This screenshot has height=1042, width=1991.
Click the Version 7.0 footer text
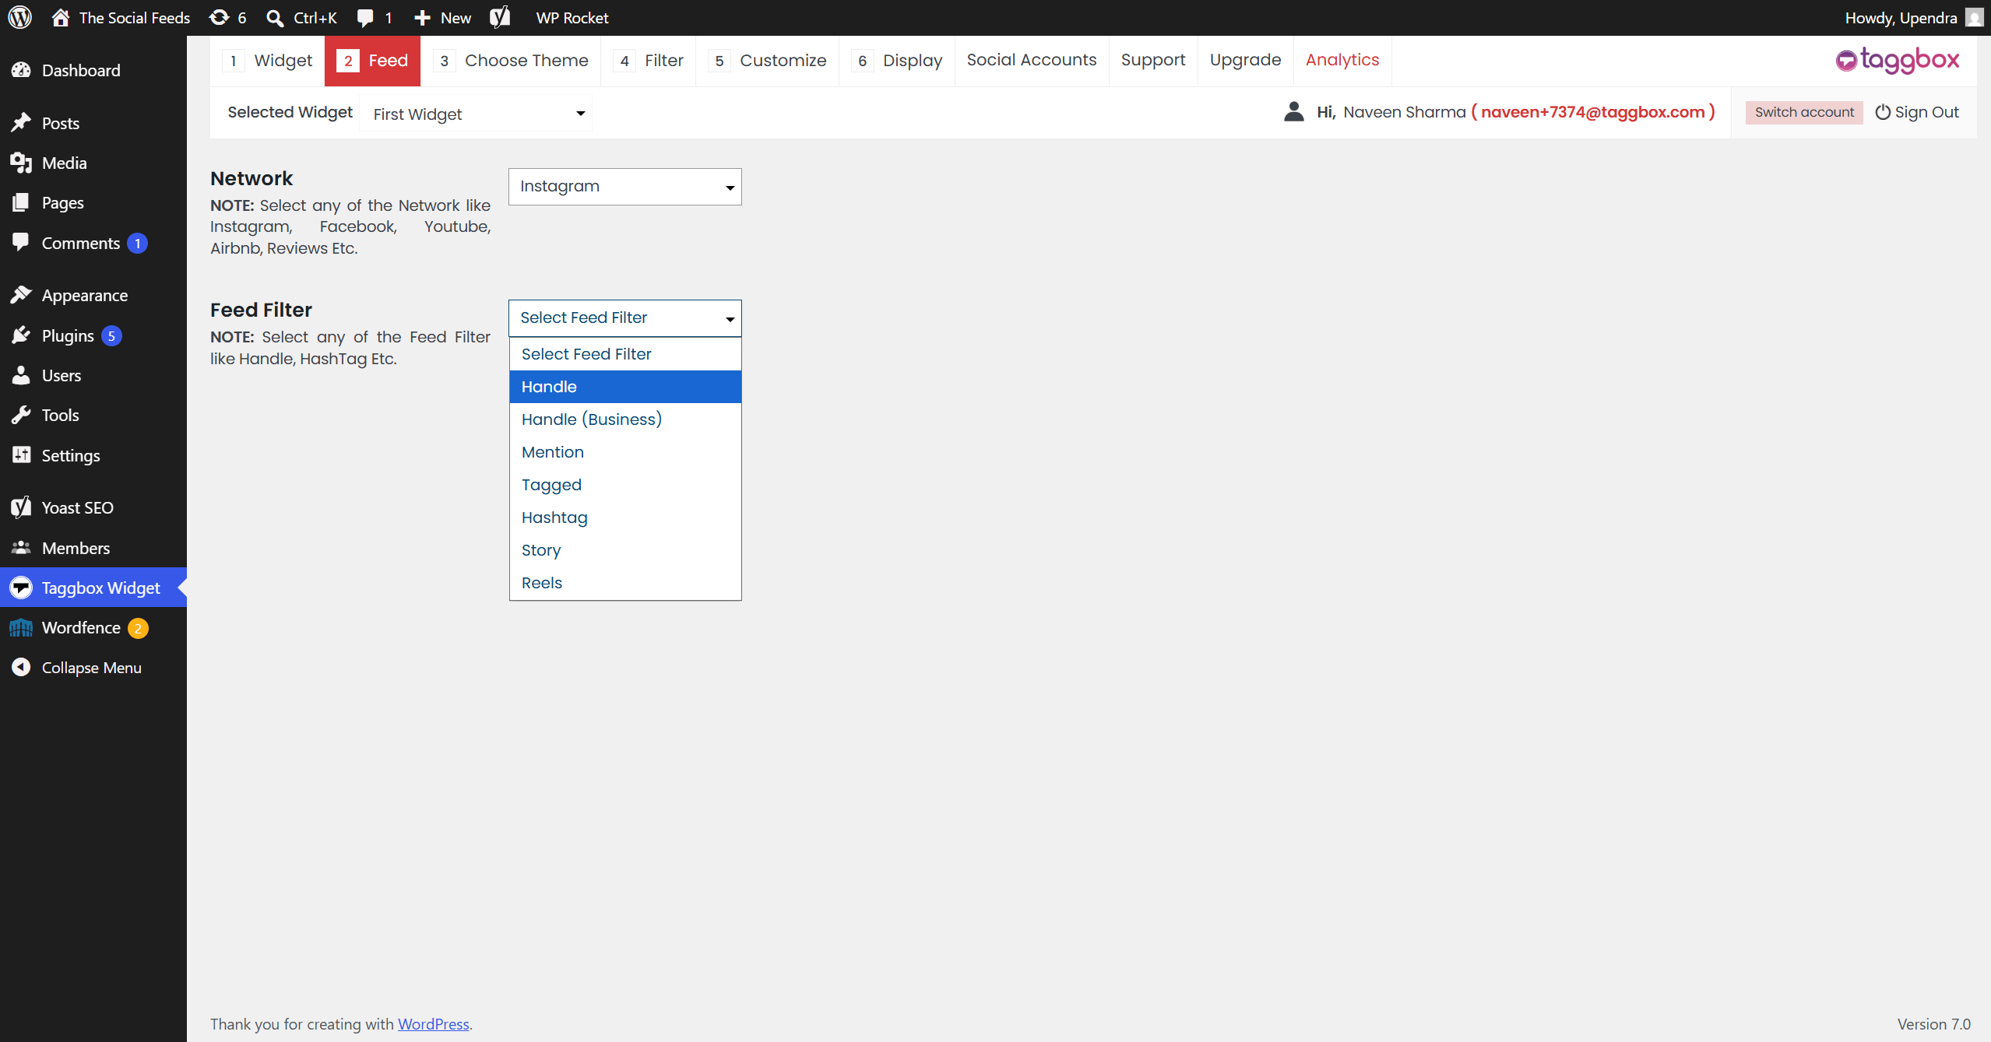point(1934,1024)
